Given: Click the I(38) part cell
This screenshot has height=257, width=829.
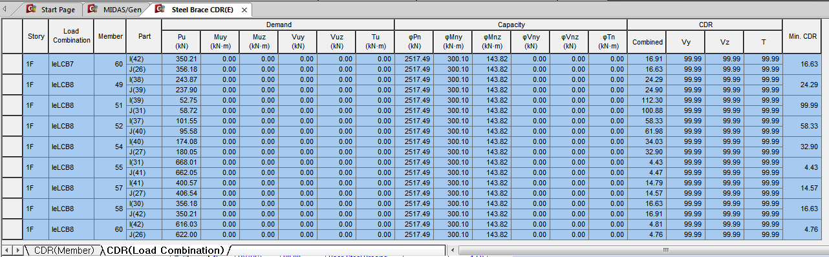Looking at the screenshot, I should point(144,79).
